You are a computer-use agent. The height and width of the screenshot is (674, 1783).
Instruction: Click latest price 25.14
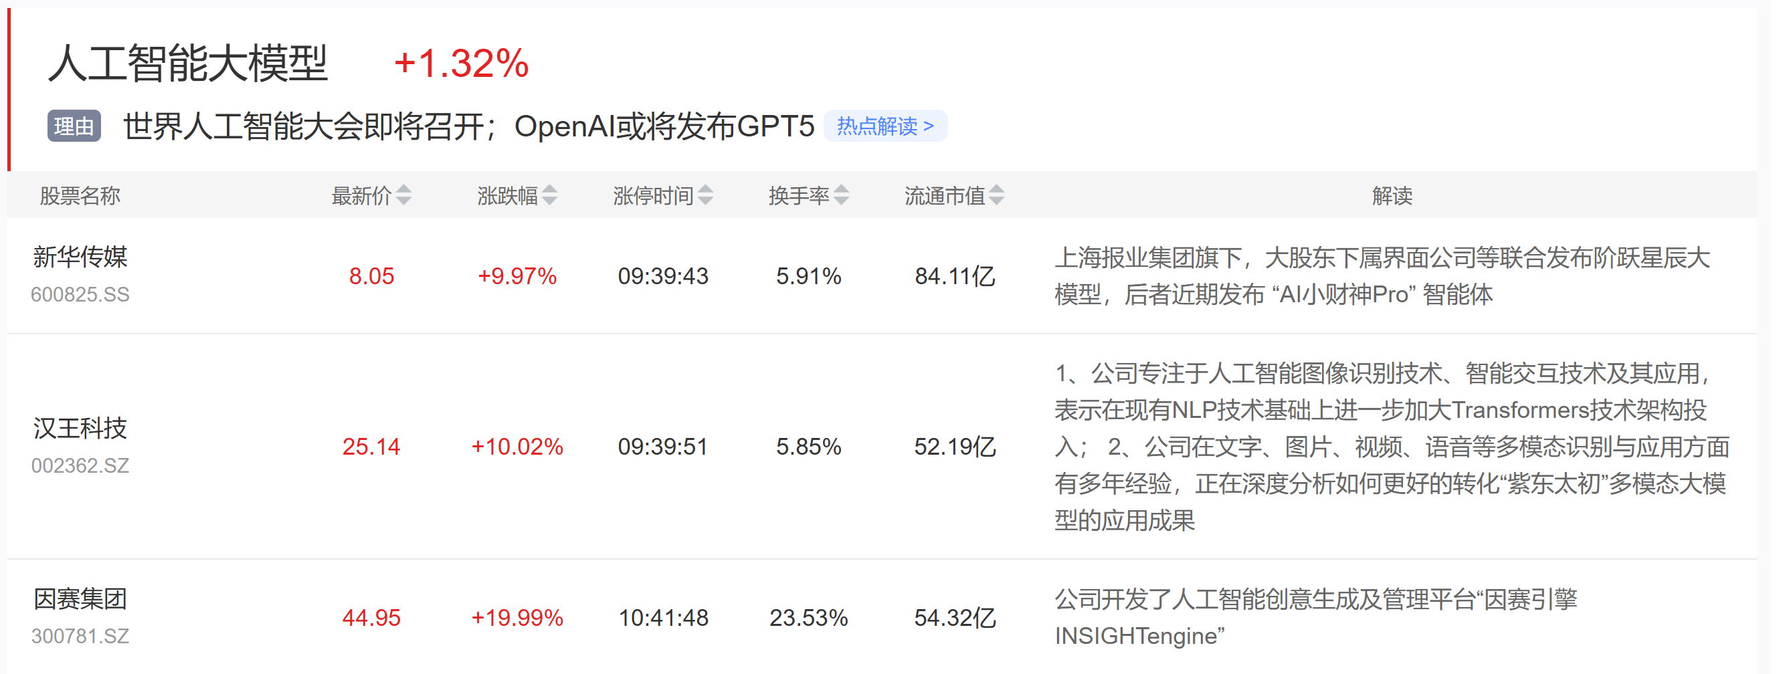372,447
